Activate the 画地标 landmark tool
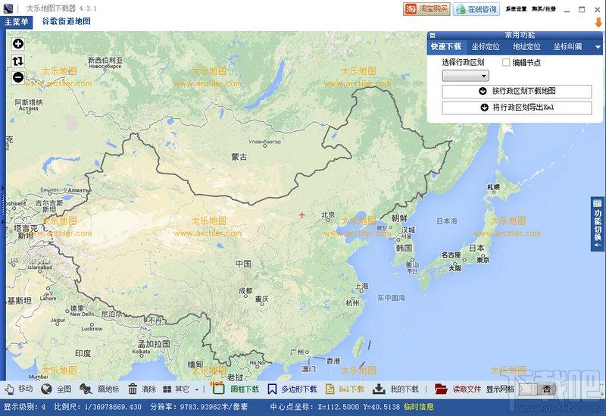The image size is (606, 416). pos(100,389)
